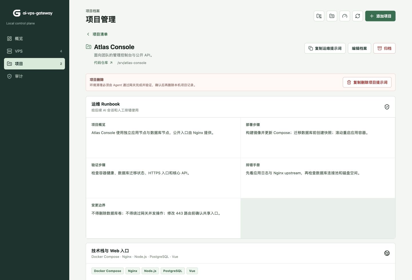The height and width of the screenshot is (280, 412).
Task: Click the Atlas Console project title
Action: [114, 47]
